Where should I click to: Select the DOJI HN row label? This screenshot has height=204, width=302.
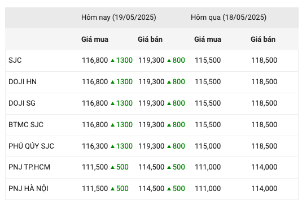[x=23, y=82]
